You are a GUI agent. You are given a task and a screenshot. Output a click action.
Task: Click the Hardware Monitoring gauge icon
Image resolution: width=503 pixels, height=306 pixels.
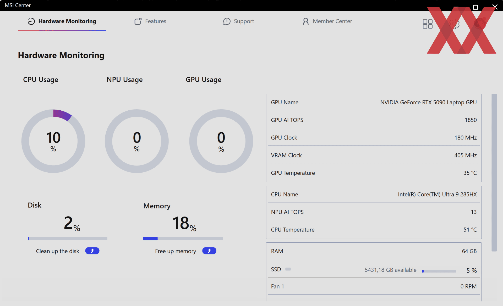[31, 21]
